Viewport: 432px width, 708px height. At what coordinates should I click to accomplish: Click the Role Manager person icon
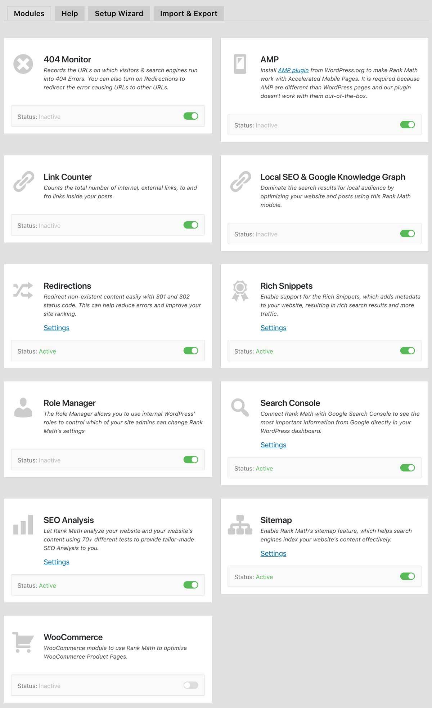pyautogui.click(x=23, y=407)
